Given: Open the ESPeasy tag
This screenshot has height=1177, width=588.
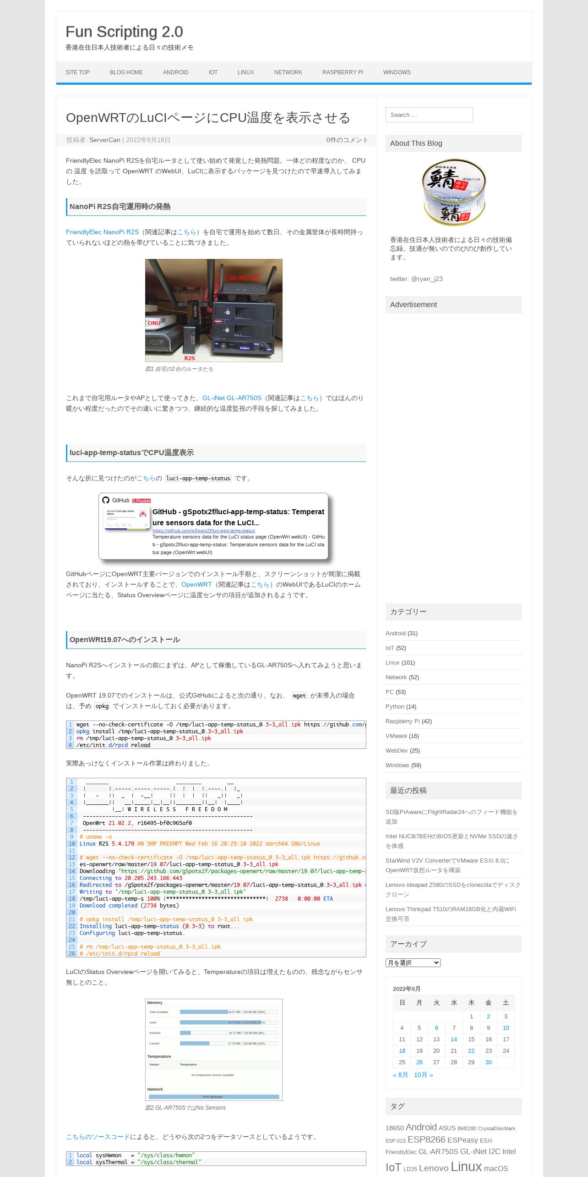Looking at the screenshot, I should (463, 1140).
